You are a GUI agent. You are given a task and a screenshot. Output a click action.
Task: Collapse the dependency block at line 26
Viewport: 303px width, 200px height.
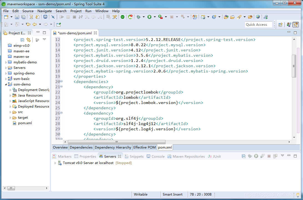tap(62, 113)
